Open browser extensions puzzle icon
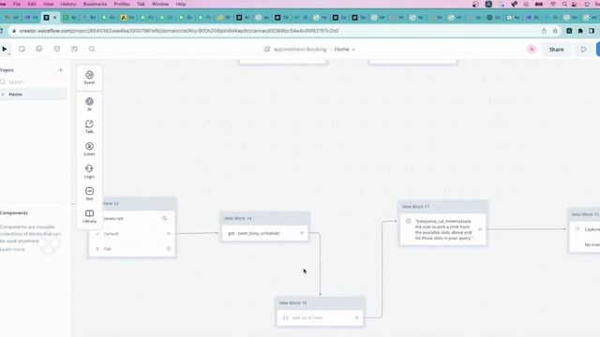Screen dimensions: 600x337 coord(580,31)
